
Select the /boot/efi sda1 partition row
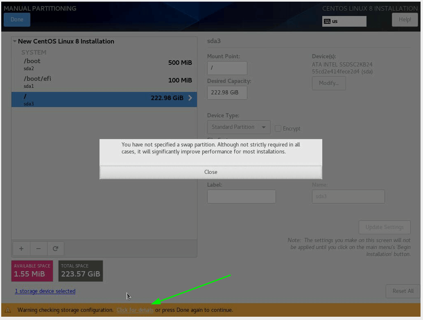104,82
